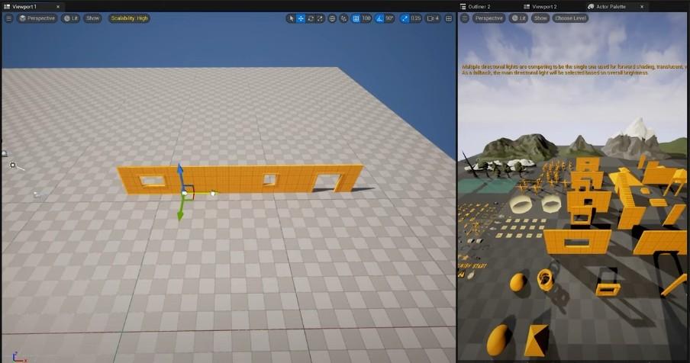This screenshot has height=363, width=690.
Task: Open the Lit view mode dropdown in Viewport 1
Action: 70,18
